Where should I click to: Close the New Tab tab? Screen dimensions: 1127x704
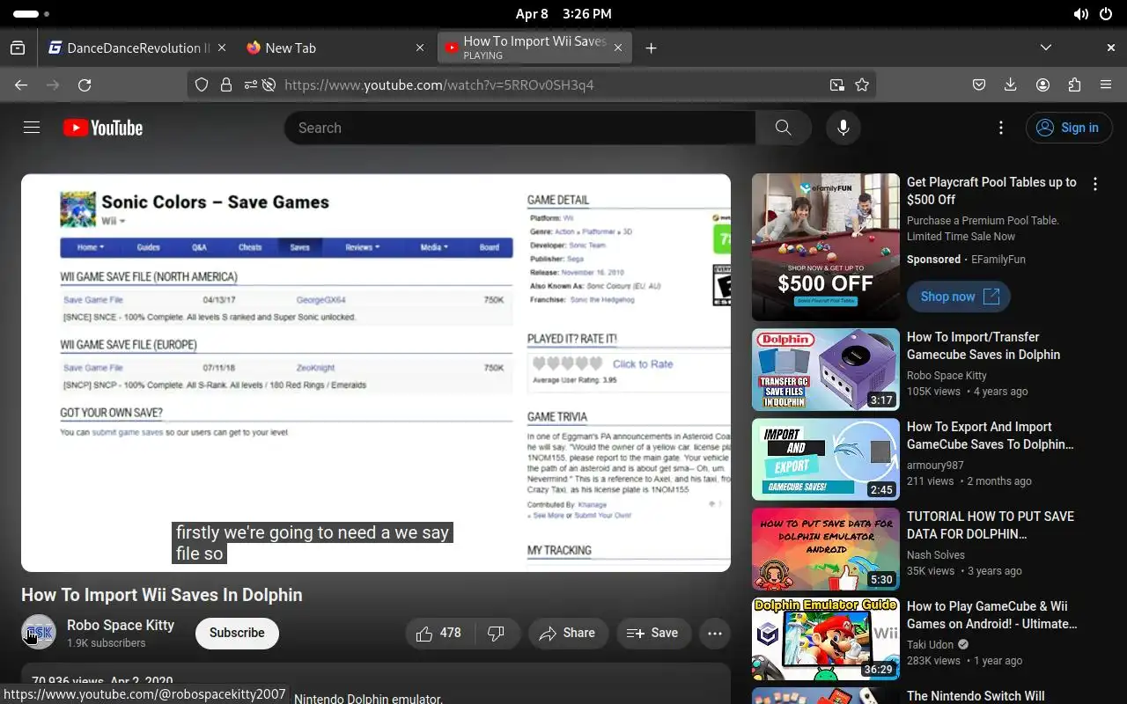pyautogui.click(x=420, y=48)
